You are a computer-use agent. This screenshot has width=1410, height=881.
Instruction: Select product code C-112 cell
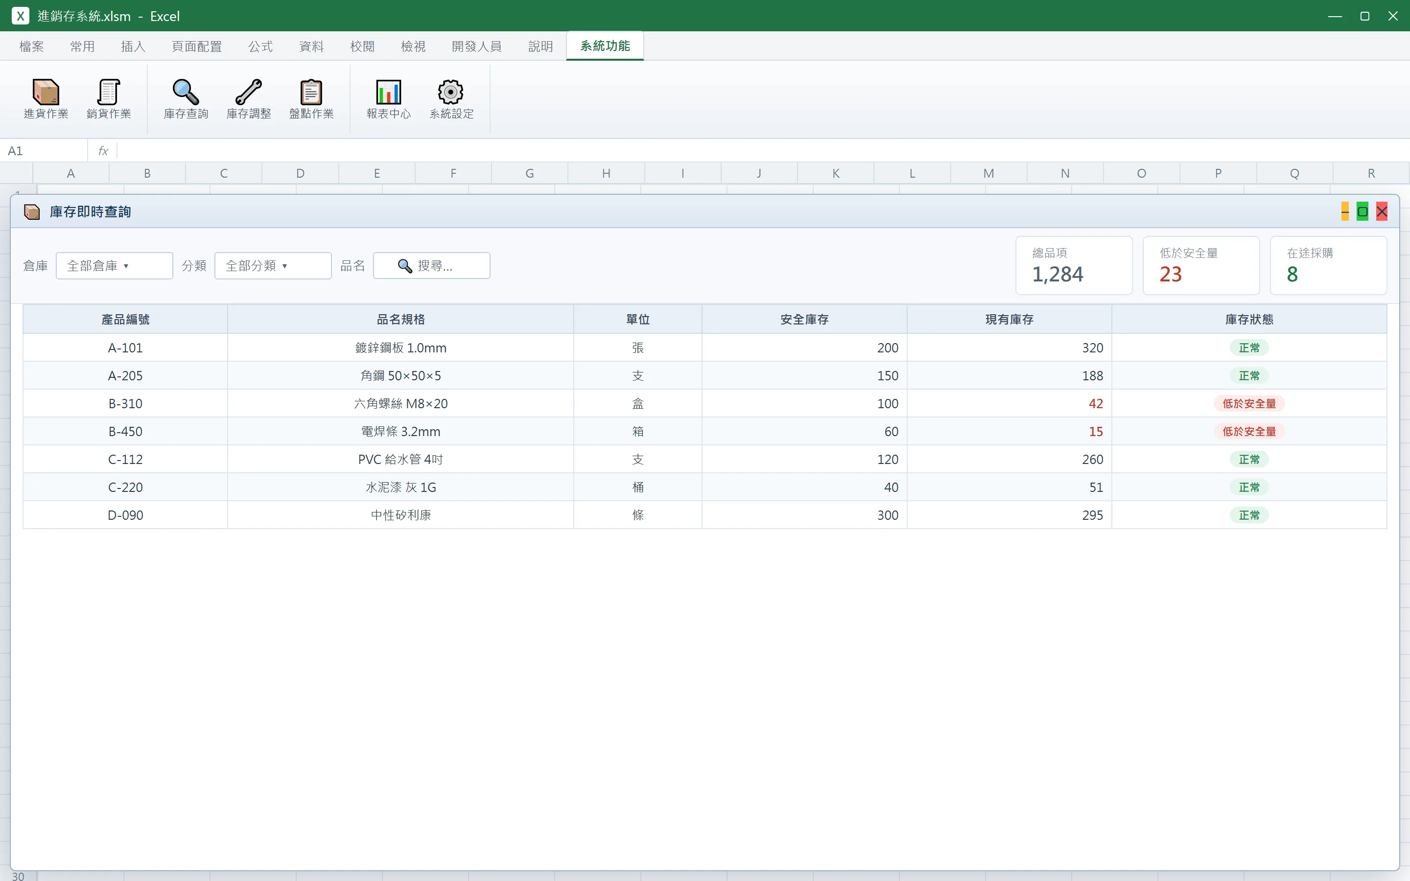point(125,460)
